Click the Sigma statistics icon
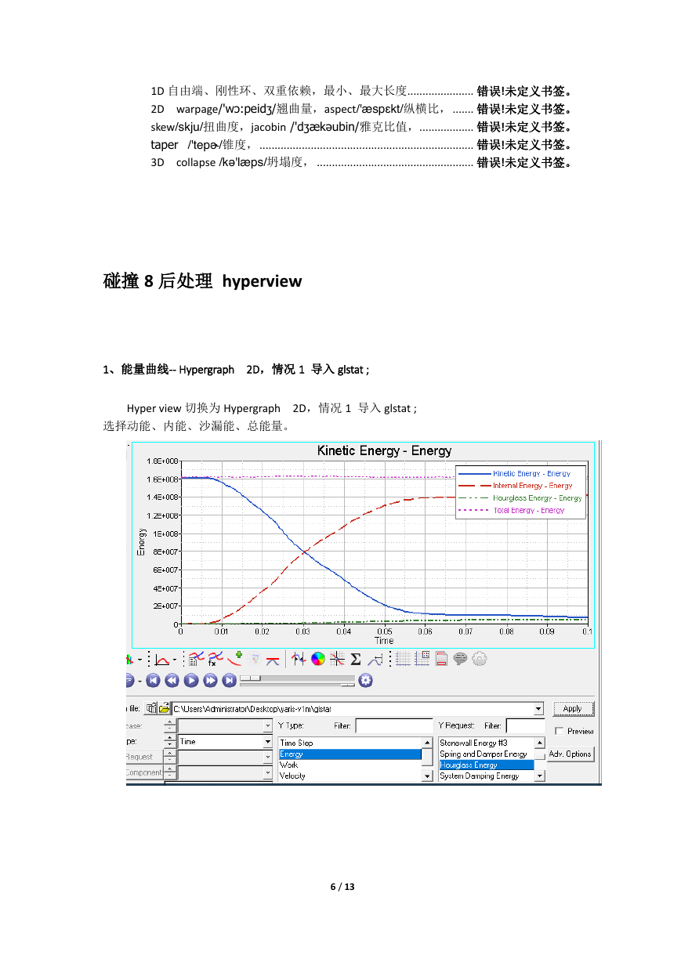This screenshot has height=962, width=681. 355,659
